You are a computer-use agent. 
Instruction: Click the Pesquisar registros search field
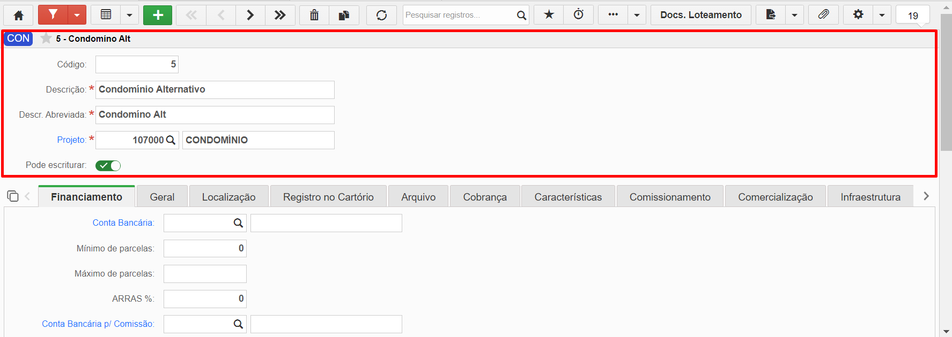click(459, 15)
